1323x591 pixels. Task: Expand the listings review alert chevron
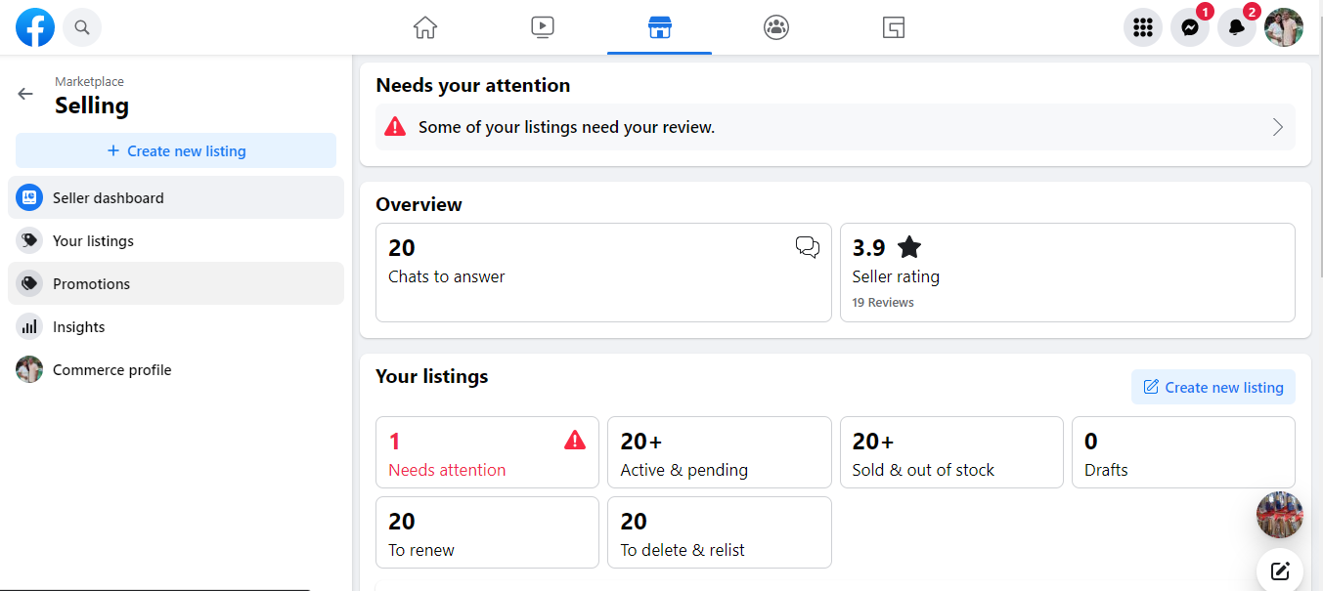click(1277, 127)
